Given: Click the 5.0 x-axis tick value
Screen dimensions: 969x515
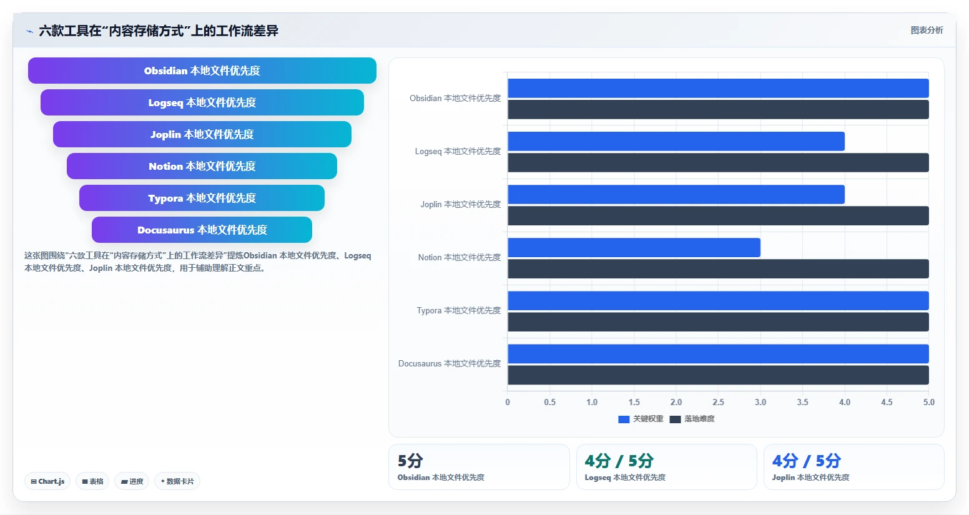Looking at the screenshot, I should [929, 402].
